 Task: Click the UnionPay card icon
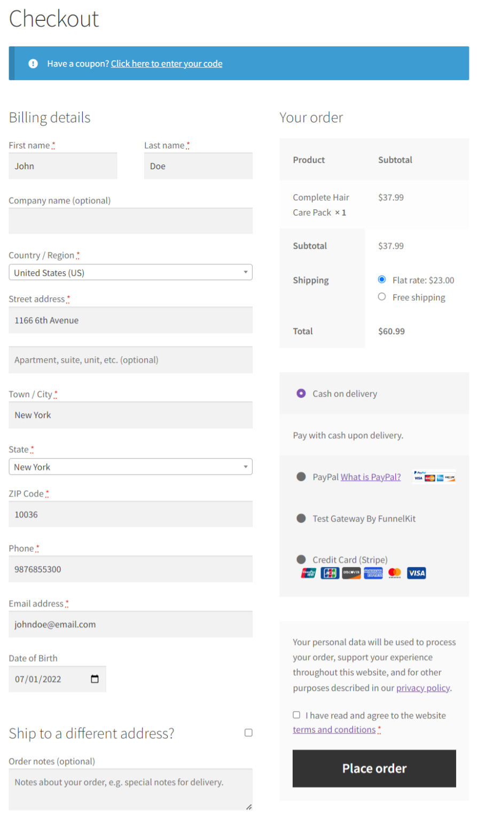click(308, 573)
